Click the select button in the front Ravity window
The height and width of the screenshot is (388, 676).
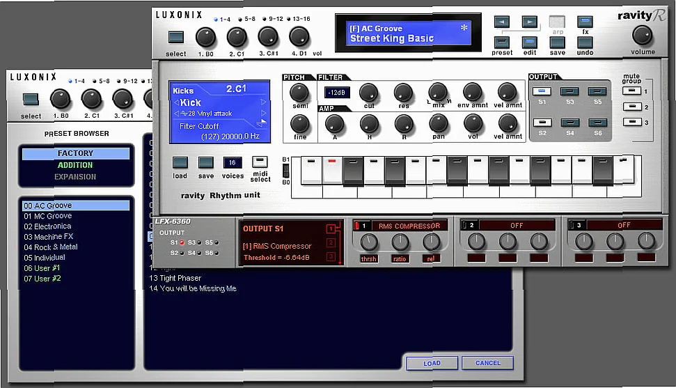[176, 37]
